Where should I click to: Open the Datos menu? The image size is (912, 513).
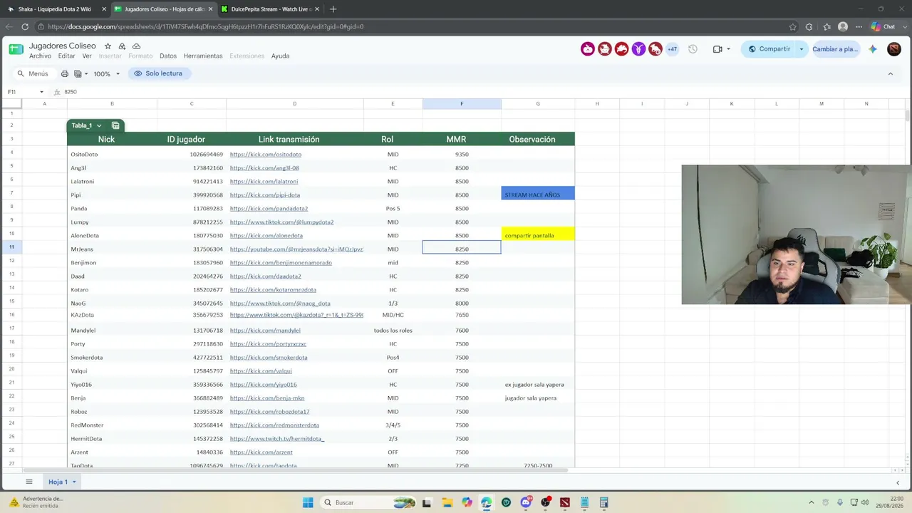[168, 56]
